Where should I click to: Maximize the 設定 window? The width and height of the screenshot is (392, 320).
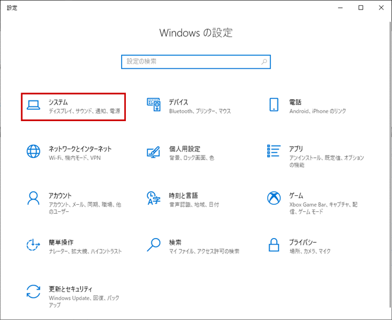361,8
